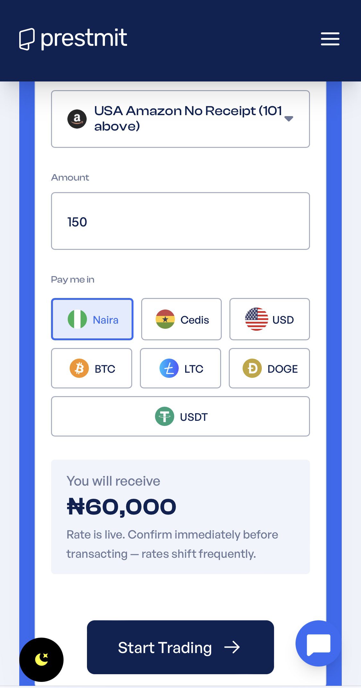Open the live chat bubble
361x688 pixels.
tap(318, 643)
